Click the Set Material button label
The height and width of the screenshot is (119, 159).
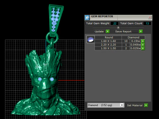[x=135, y=105]
